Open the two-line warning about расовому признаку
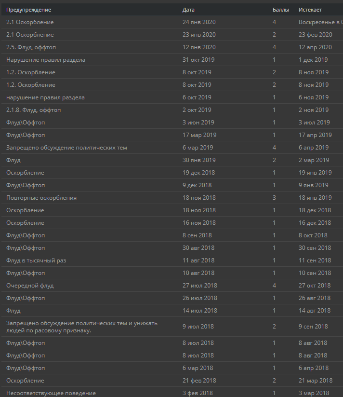 82,327
